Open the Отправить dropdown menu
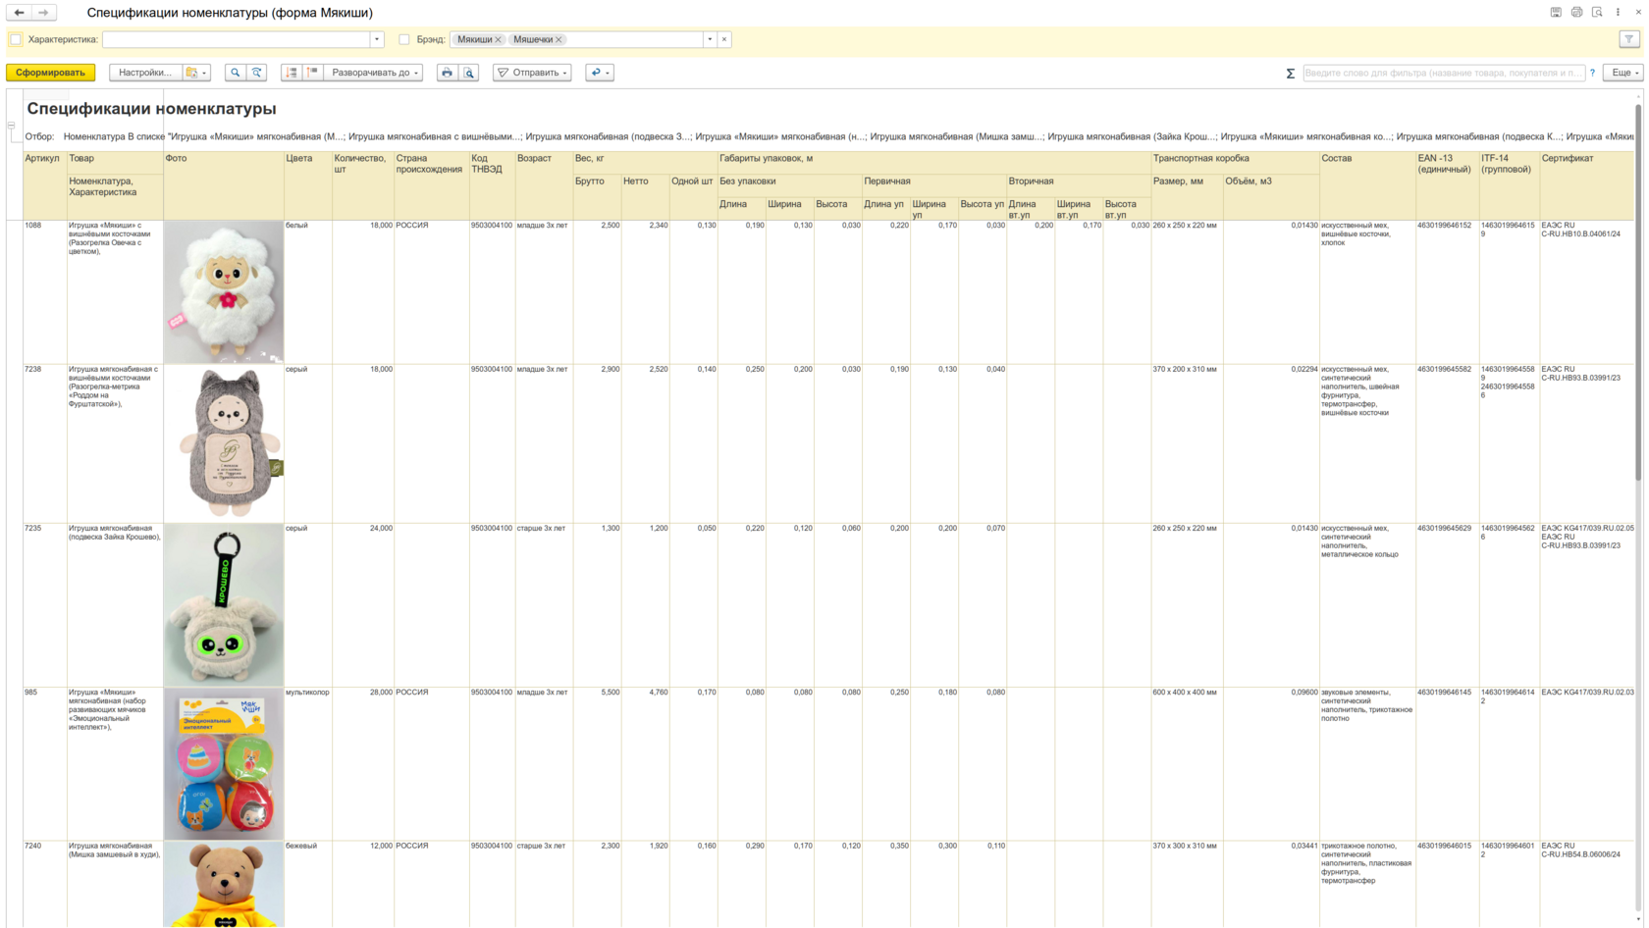Image resolution: width=1649 pixels, height=928 pixels. (x=532, y=73)
